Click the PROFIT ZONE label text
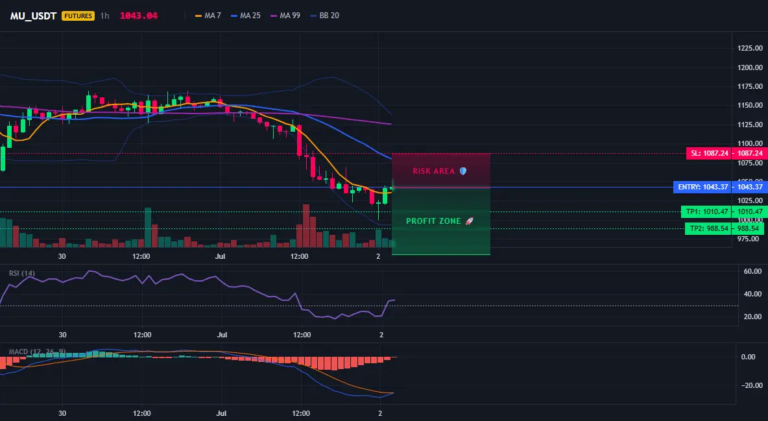This screenshot has height=421, width=768. pyautogui.click(x=433, y=221)
